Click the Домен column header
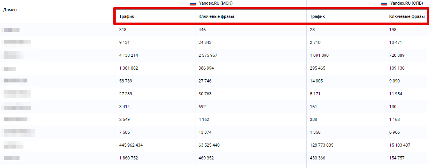The height and width of the screenshot is (168, 431). [10, 10]
